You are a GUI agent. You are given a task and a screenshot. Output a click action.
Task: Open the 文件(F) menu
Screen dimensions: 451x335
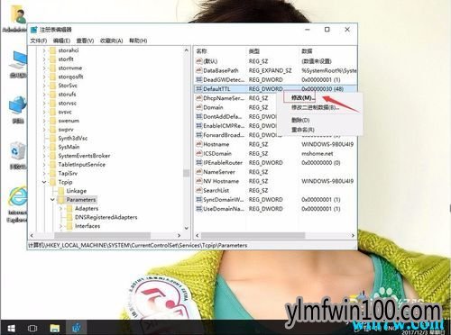tap(39, 41)
